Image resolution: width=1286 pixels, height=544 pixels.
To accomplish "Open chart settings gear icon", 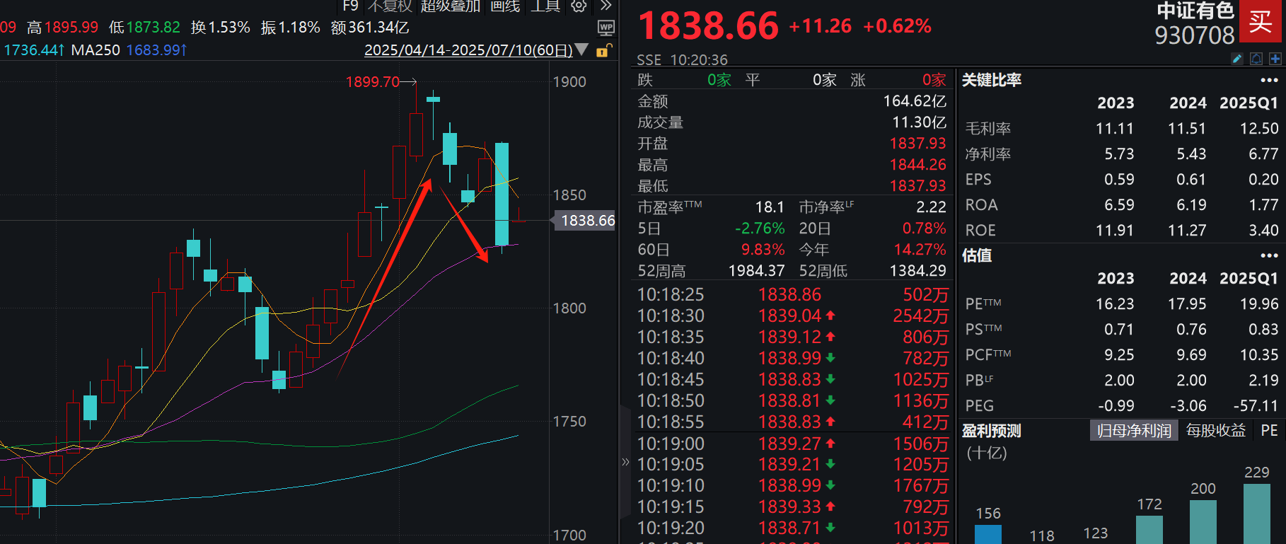I will pos(579,6).
